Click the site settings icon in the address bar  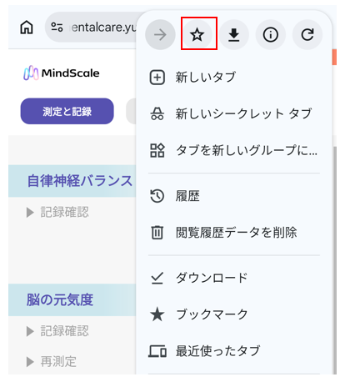57,28
